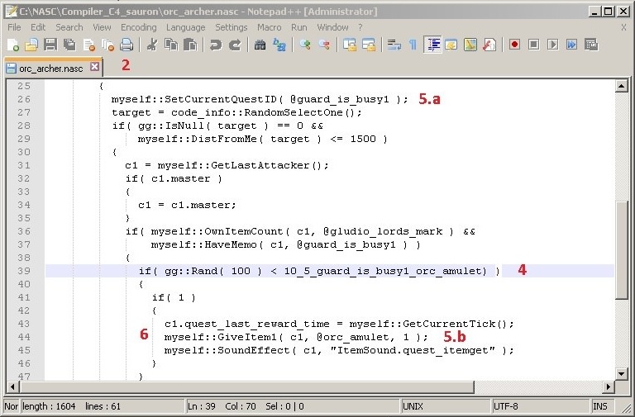
Task: Toggle show all characters pilcrow icon
Action: click(x=413, y=45)
